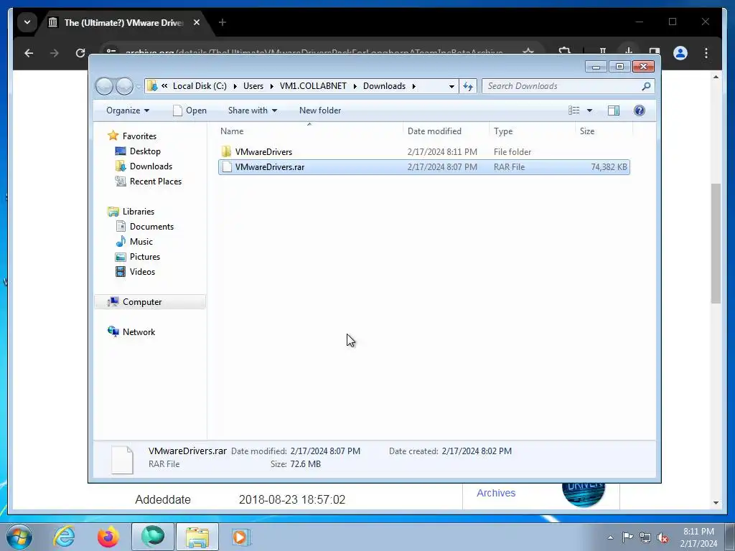Sort by the Type column header
The image size is (735, 551).
coord(532,131)
